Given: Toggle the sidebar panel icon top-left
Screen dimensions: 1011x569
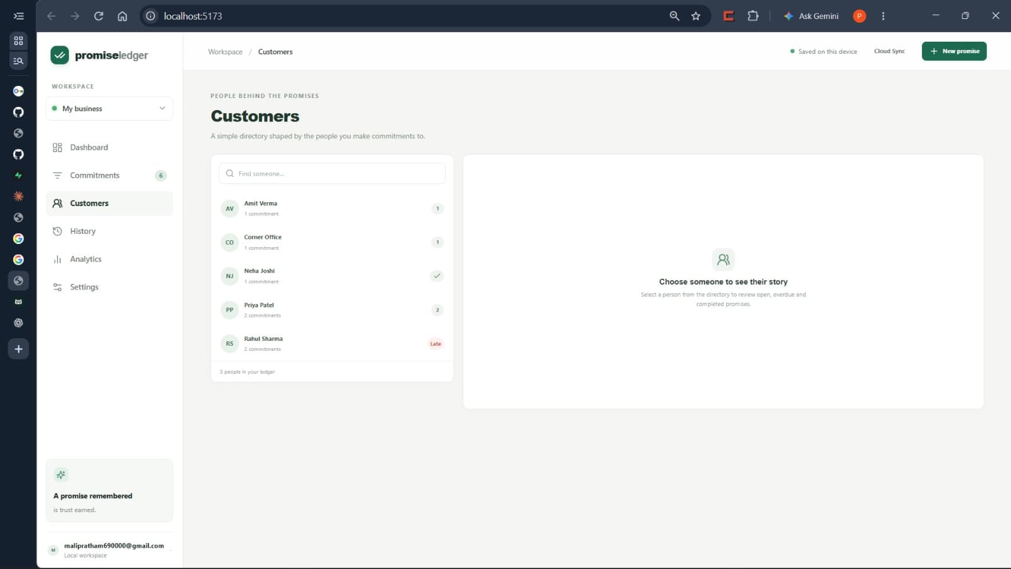Looking at the screenshot, I should (18, 16).
